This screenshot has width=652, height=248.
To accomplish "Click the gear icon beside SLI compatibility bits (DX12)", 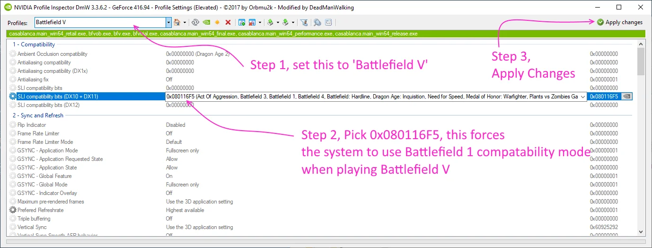I will point(13,105).
